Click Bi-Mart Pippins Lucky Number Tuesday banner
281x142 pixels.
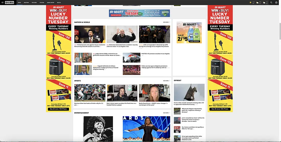(x=139, y=13)
